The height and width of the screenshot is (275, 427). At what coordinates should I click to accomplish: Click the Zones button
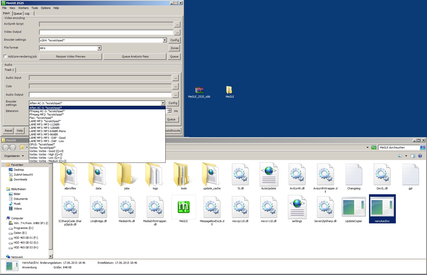[175, 48]
